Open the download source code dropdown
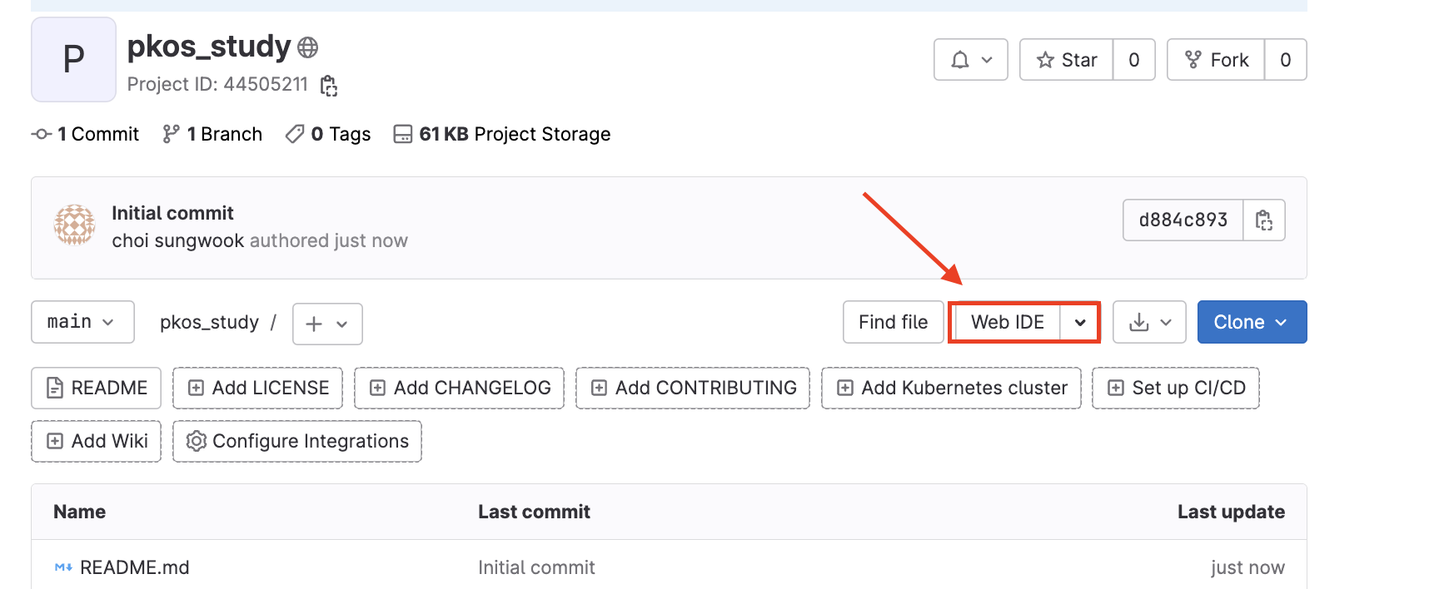The height and width of the screenshot is (589, 1454). 1149,323
